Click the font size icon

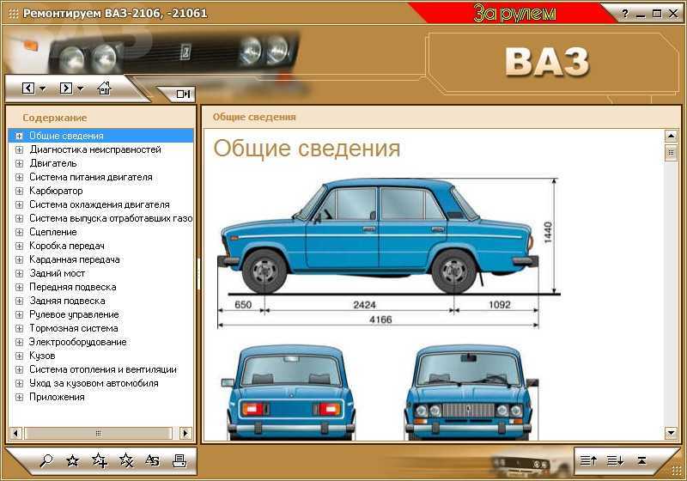coord(153,461)
